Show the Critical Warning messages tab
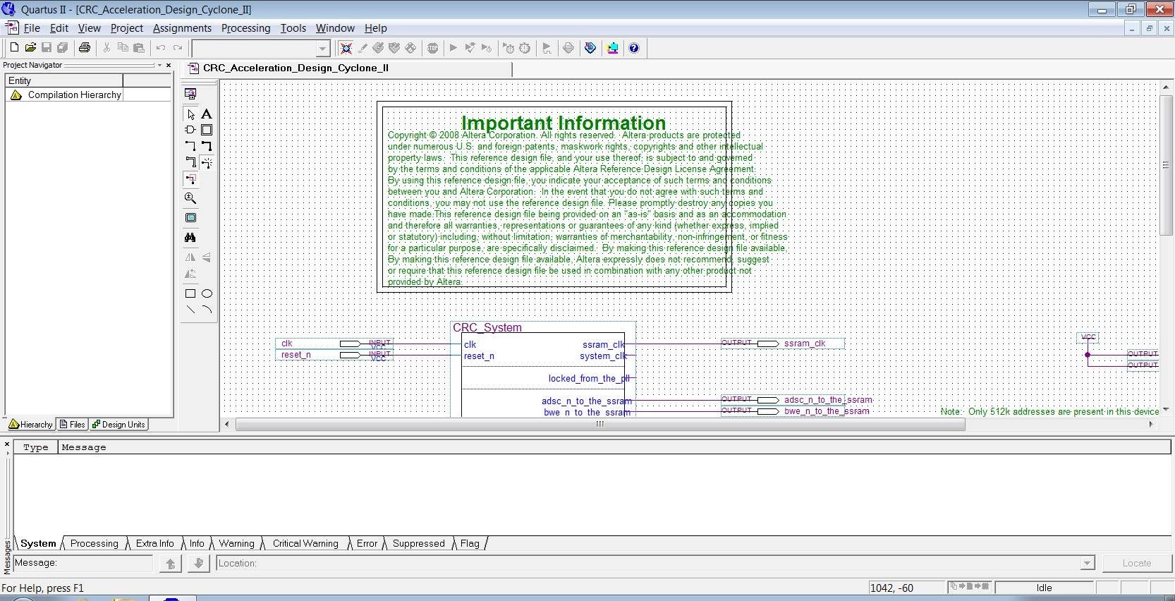 [x=305, y=543]
